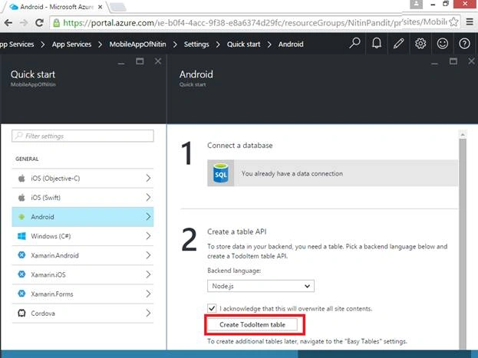Click the scrollbar up arrow in Android blade
Screen dimensions: 478x358
coord(463,134)
